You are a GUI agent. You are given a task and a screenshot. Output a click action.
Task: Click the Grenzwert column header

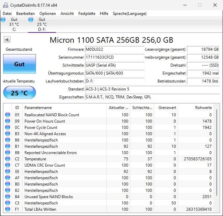[x=166, y=108]
